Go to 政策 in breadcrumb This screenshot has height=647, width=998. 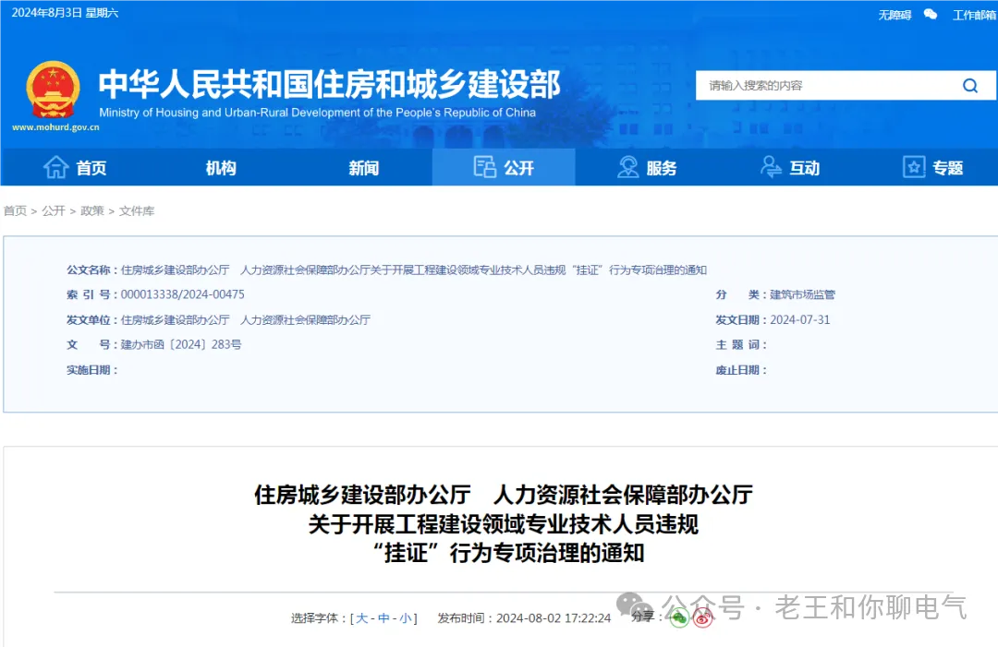point(92,211)
